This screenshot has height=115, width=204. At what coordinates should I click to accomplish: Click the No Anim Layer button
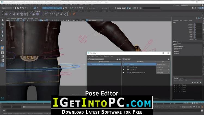point(173,107)
